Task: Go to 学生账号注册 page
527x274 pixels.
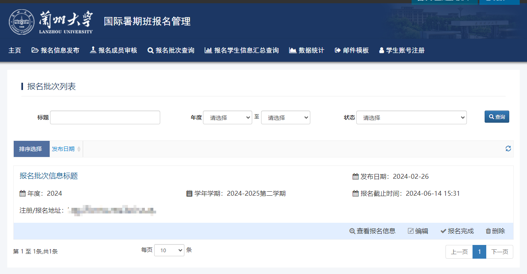Action: (402, 50)
